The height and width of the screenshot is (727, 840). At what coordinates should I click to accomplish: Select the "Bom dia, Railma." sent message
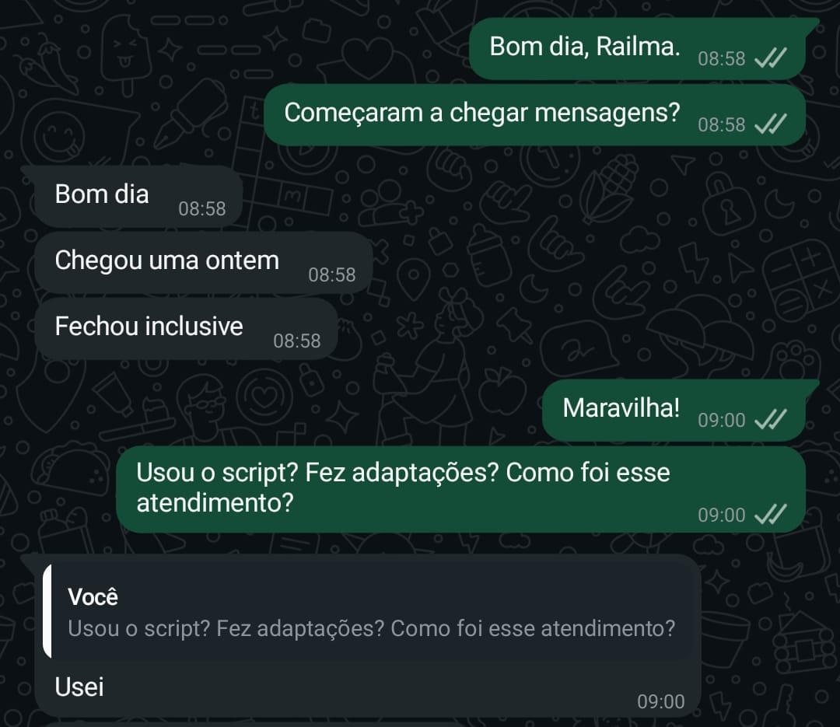tap(585, 47)
